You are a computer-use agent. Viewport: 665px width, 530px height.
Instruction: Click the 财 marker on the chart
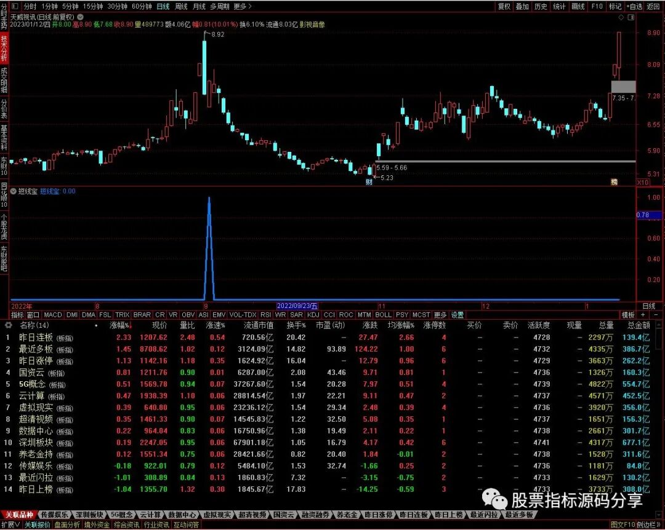(x=369, y=182)
